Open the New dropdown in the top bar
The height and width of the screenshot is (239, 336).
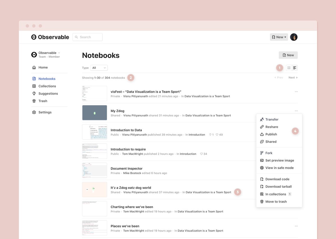279,37
